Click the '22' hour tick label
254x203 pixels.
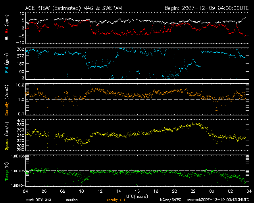click(193, 192)
